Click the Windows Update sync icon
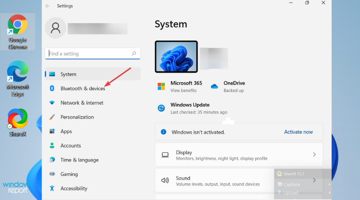Viewport: 360px width, 200px height. click(x=161, y=108)
